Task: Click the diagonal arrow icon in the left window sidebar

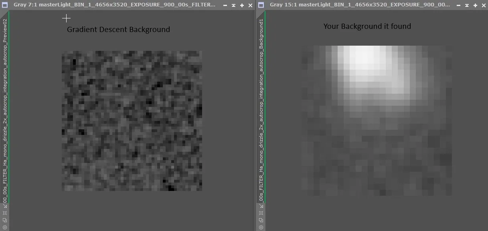Action: (5, 205)
